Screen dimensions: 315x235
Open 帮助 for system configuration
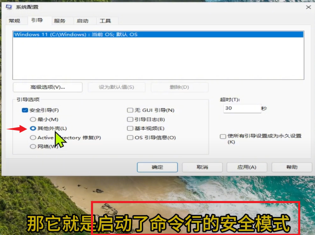pyautogui.click(x=292, y=167)
